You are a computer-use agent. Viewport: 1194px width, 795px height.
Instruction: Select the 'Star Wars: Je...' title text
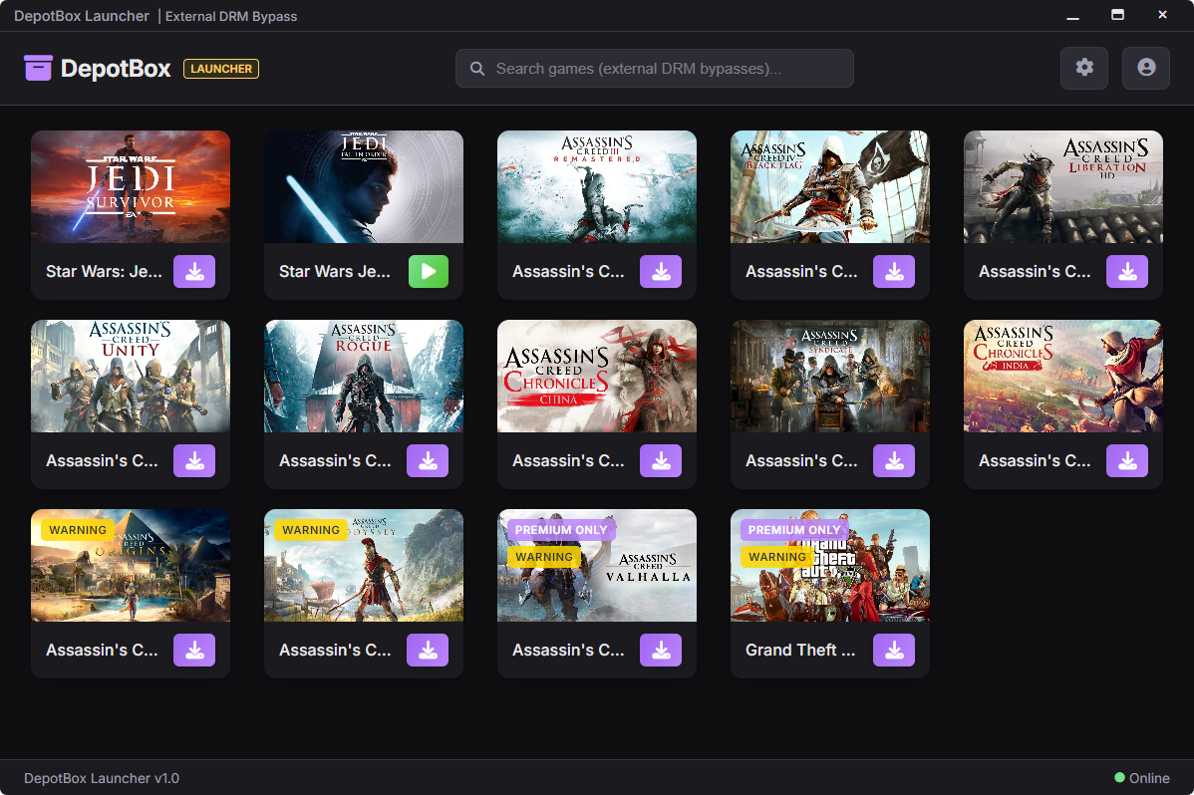(104, 272)
